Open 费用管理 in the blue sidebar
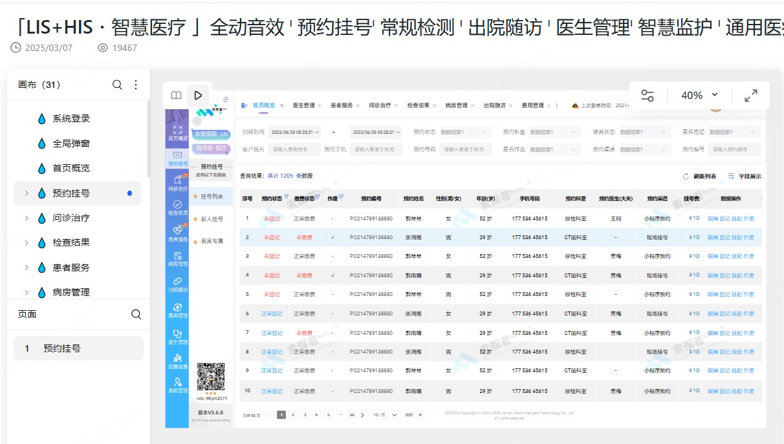 178,311
